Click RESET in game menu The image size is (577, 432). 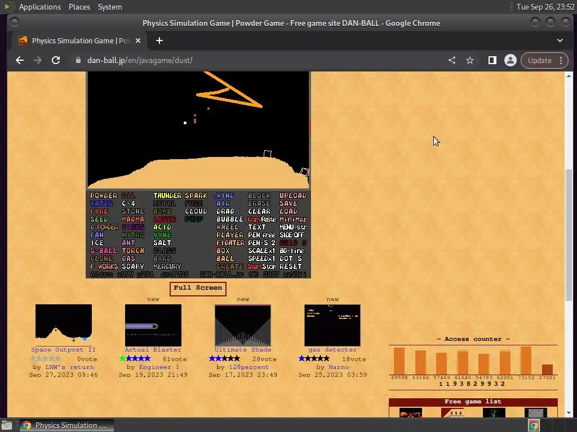click(291, 267)
